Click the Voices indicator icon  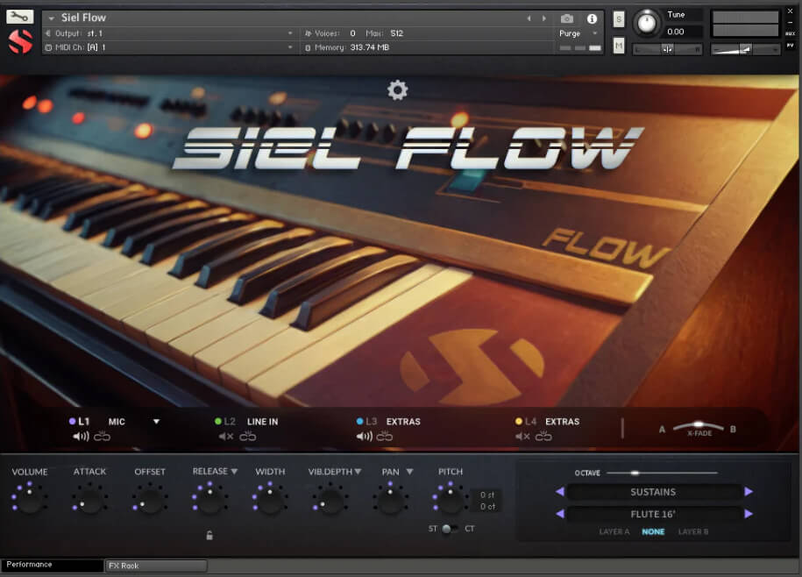pos(308,33)
